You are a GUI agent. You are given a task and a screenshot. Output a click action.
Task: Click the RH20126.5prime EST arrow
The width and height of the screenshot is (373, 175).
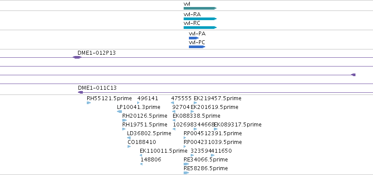tap(124, 120)
